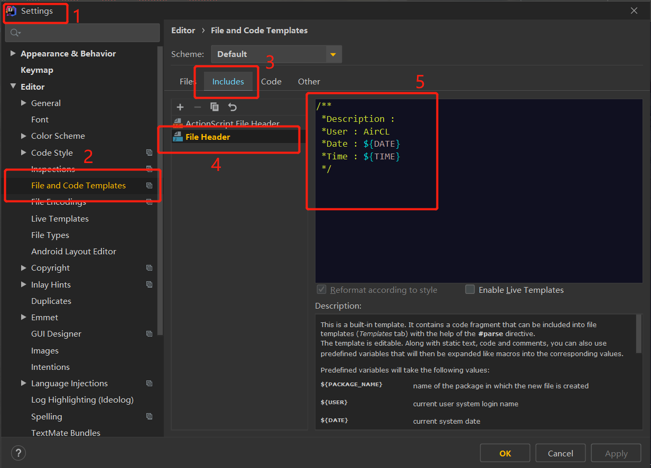Toggle Reformat according to style
Image resolution: width=651 pixels, height=468 pixels.
[321, 289]
